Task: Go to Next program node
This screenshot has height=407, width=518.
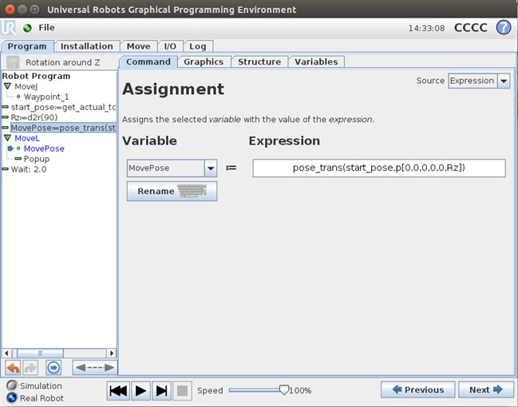Action: pos(486,389)
